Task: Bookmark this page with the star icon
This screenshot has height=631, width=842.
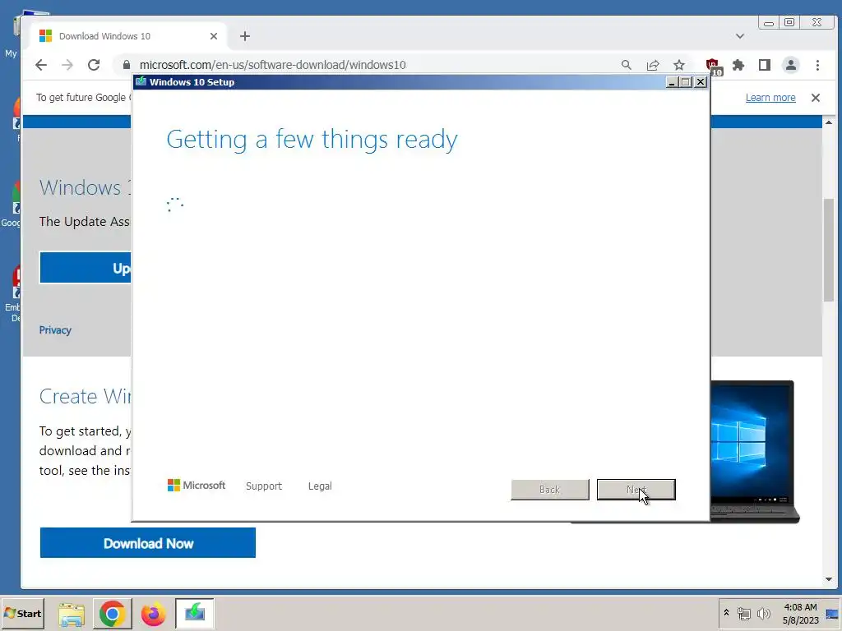Action: click(679, 65)
